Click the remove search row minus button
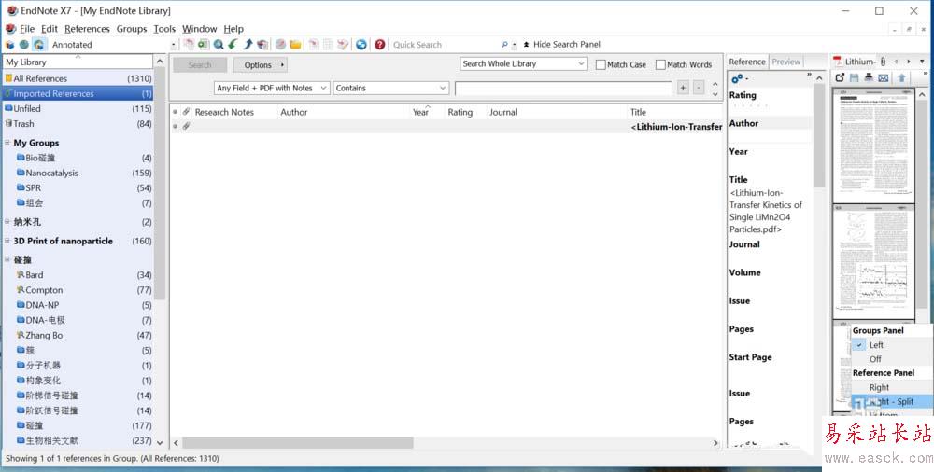The image size is (934, 472). click(x=699, y=88)
